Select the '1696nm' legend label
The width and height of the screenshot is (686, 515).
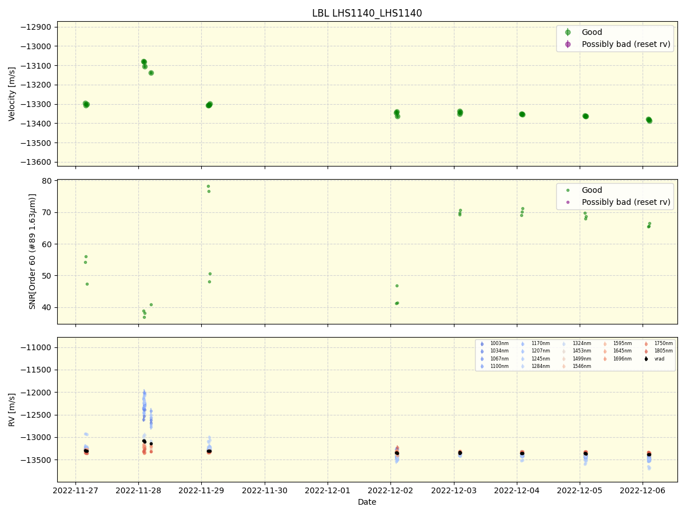(x=623, y=359)
